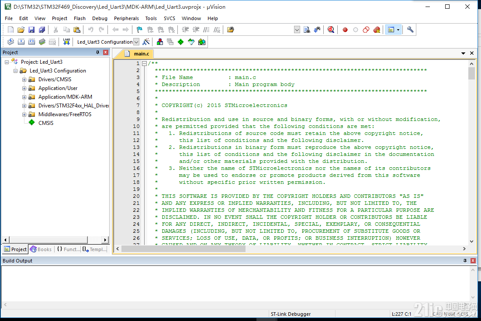
Task: Select the CMSIS component in the project tree
Action: 46,123
